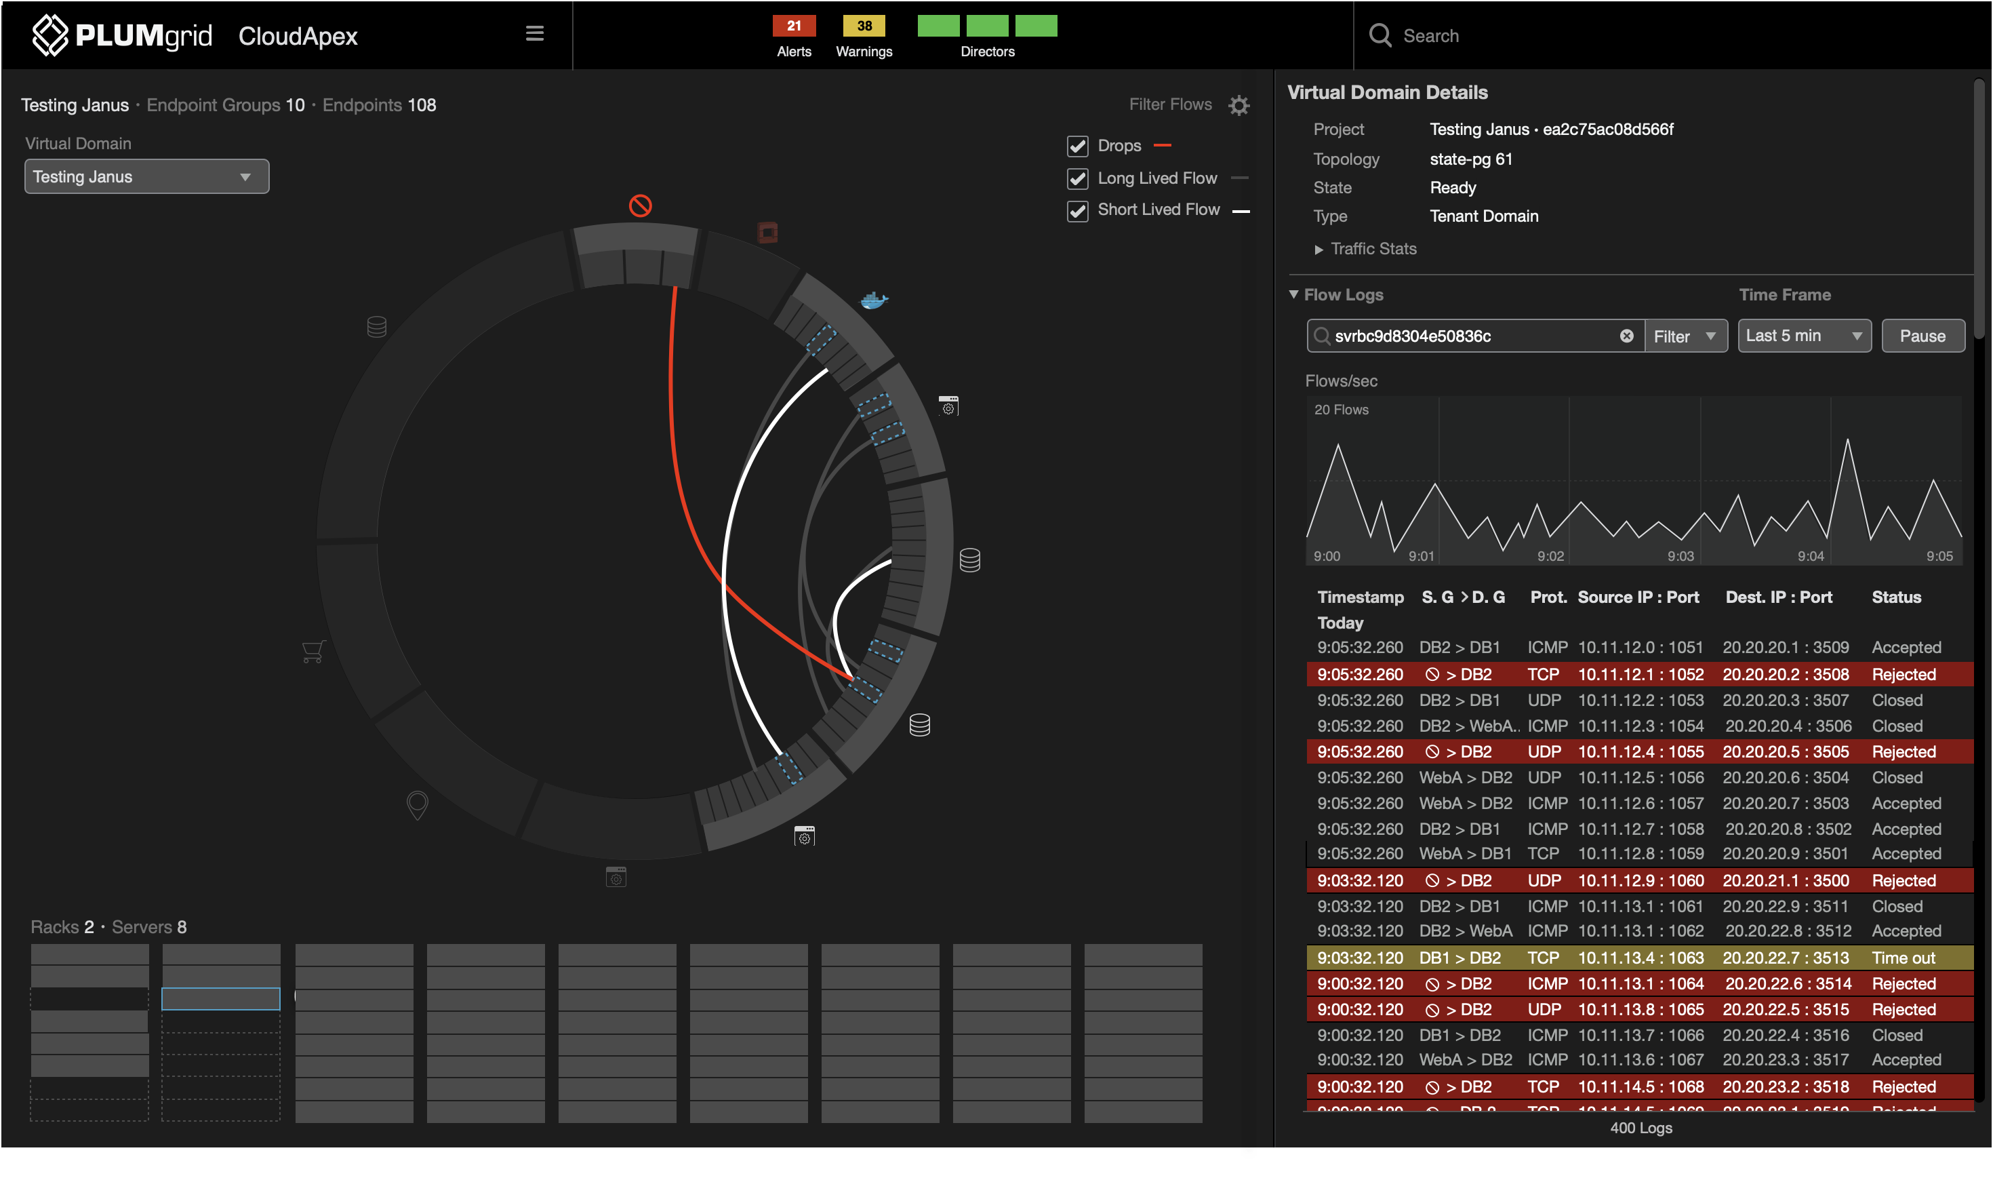Toggle the Long Lived Flow checkbox
Viewport: 1993px width, 1180px height.
click(1076, 179)
